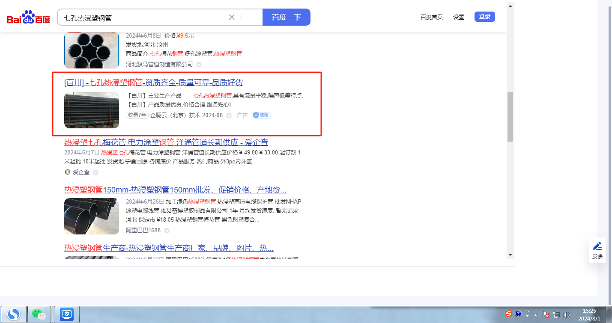Open WeChat from the taskbar

[39, 314]
